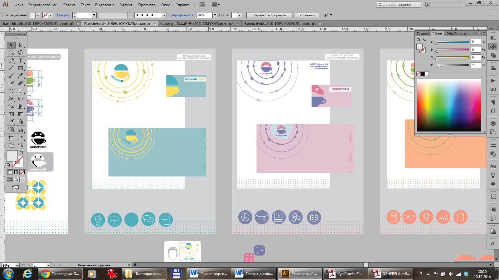Screen dimensions: 499x280
Task: Activate the Zoom magnifier tool
Action: tap(21, 145)
